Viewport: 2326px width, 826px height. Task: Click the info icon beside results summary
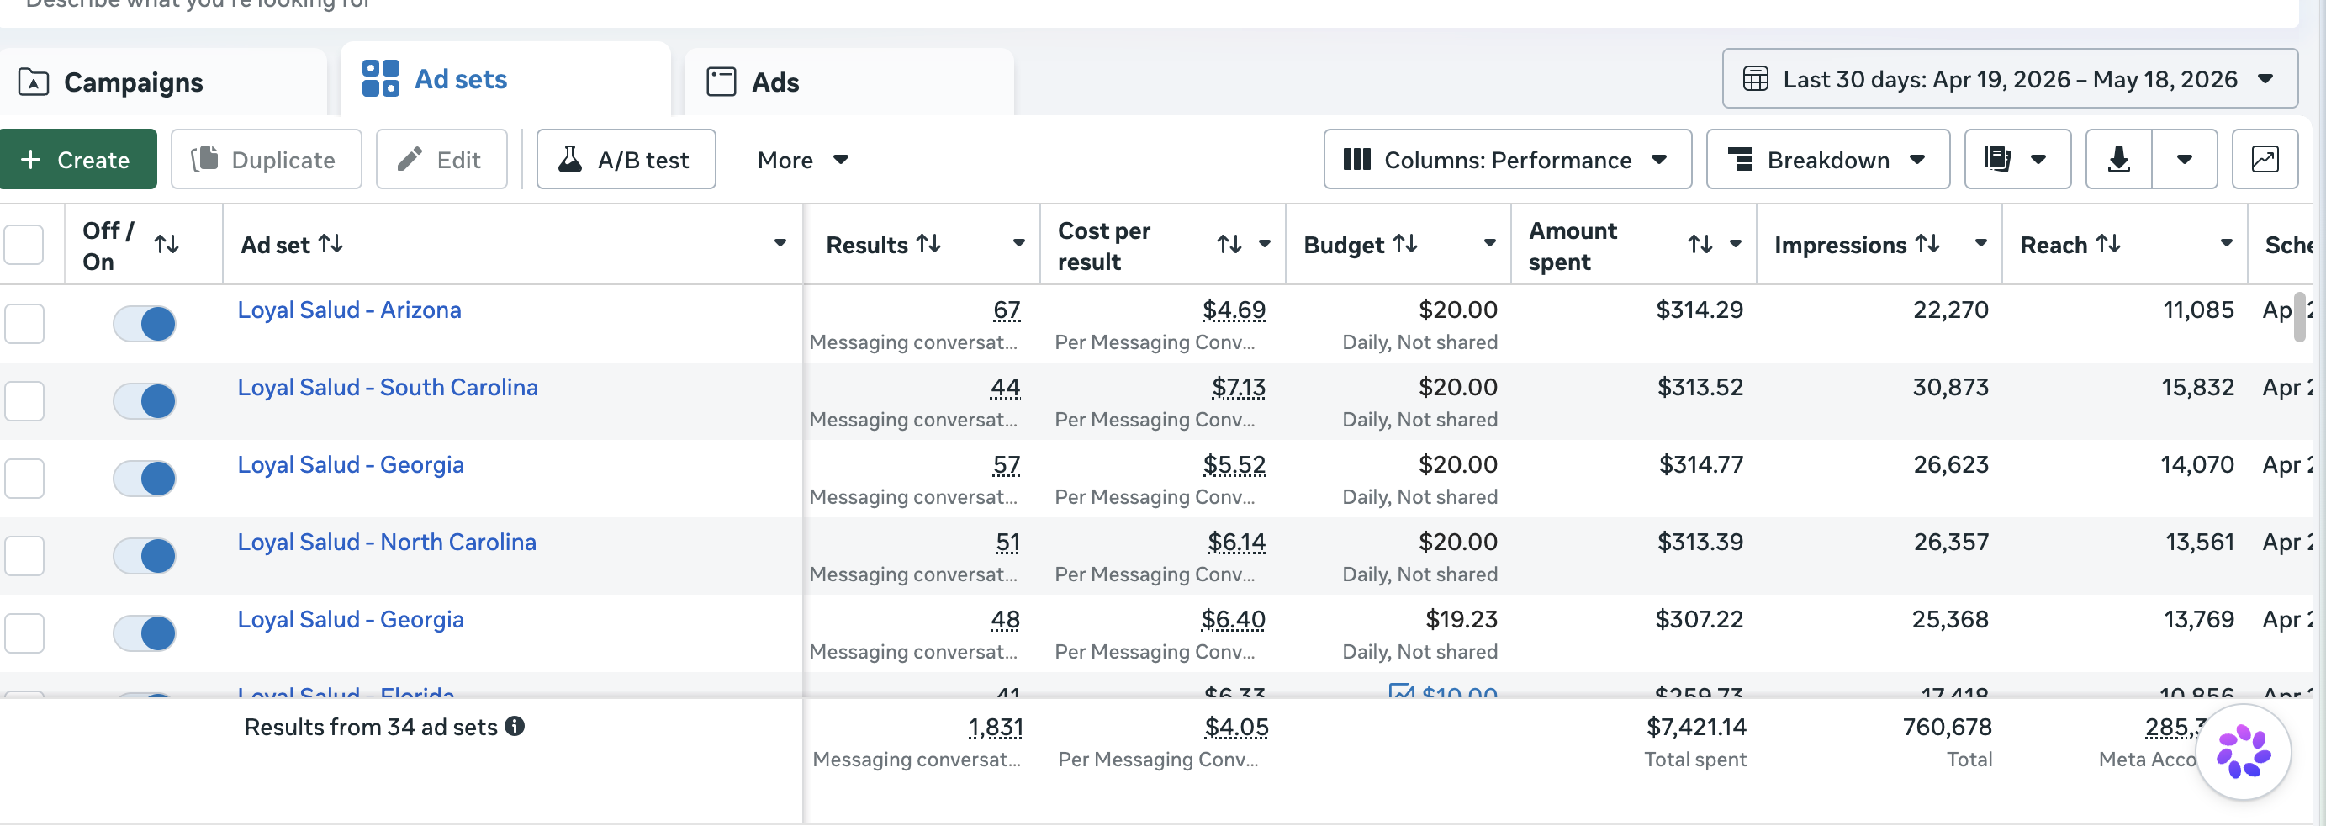tap(515, 727)
